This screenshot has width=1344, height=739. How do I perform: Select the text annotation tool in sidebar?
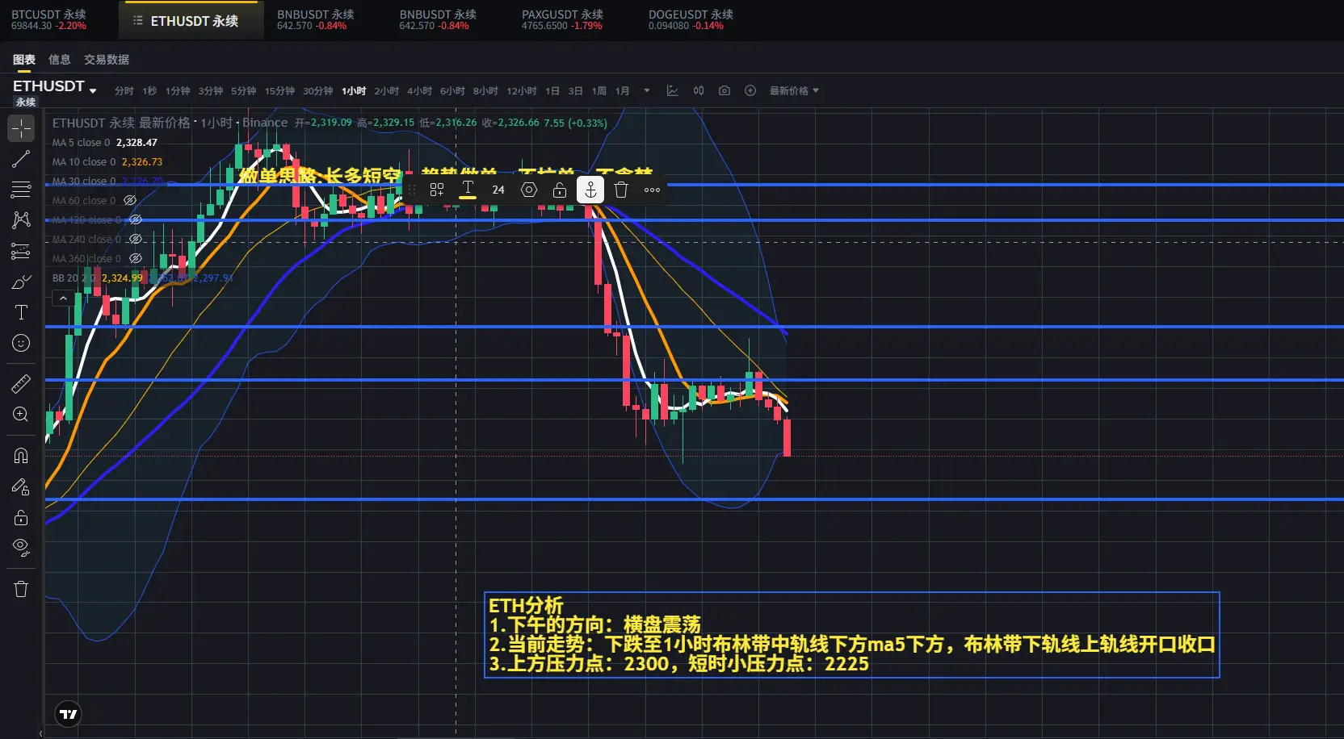(x=21, y=312)
